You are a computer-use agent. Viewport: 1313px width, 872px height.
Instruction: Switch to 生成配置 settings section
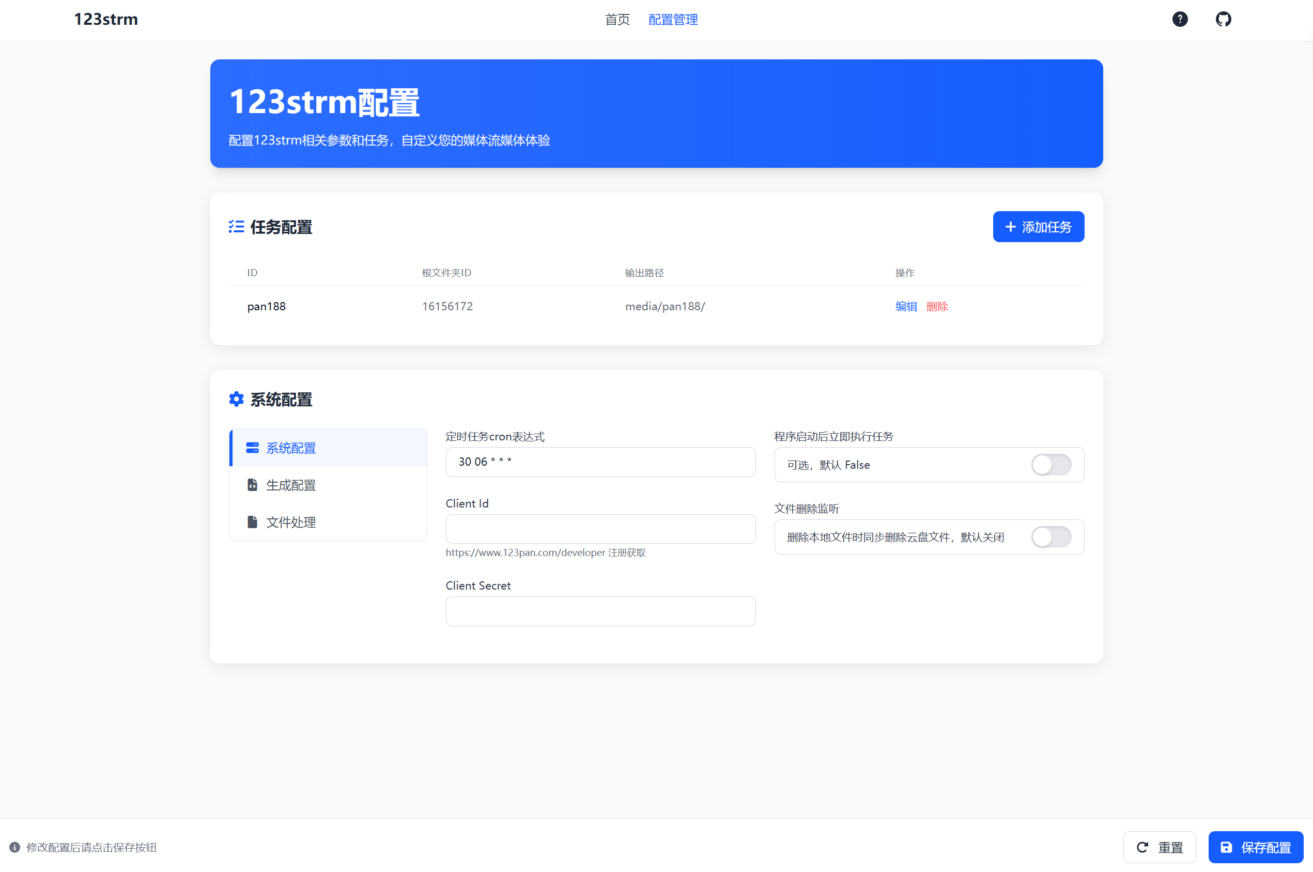290,485
